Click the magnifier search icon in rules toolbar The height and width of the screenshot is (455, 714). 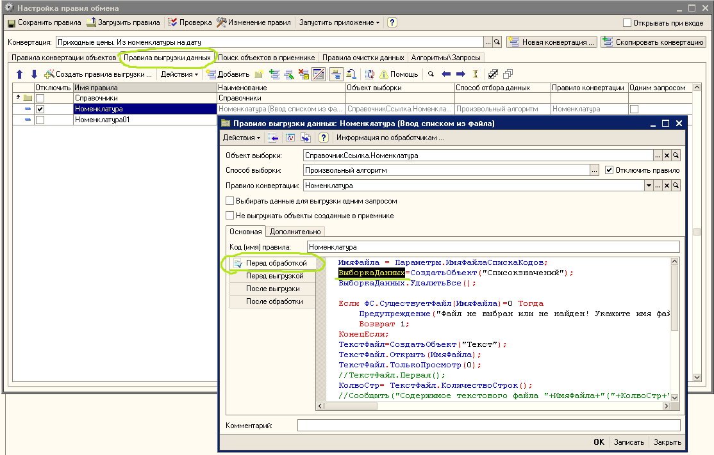[x=431, y=74]
